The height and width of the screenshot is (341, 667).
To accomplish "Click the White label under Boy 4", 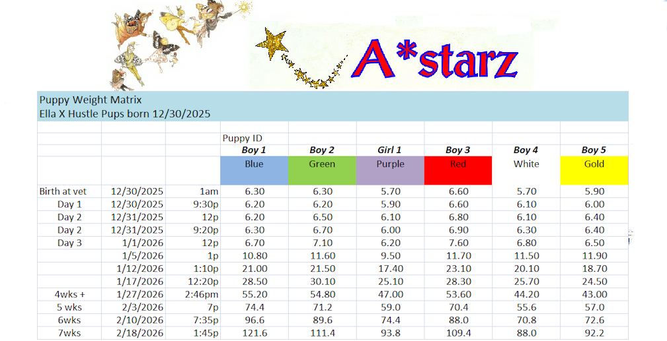I will pos(526,164).
